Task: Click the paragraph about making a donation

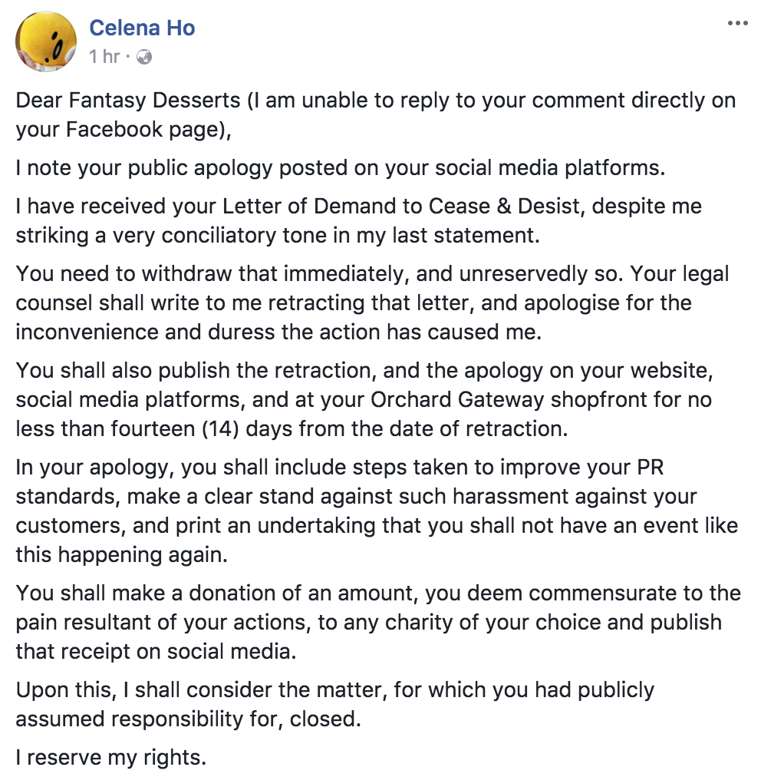Action: click(x=378, y=622)
